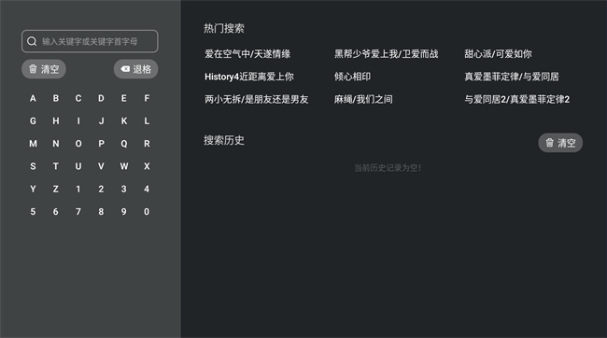Open hot search 两小无拆/是朋友还是男友

256,100
